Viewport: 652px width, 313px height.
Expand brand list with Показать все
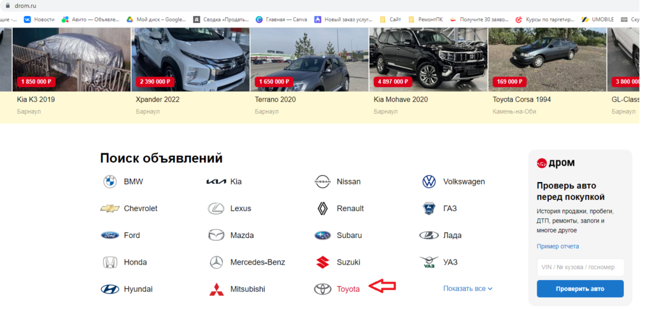[x=467, y=289]
